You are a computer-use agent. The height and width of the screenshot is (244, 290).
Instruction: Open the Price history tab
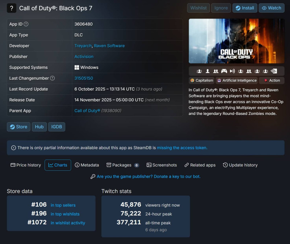(26, 165)
